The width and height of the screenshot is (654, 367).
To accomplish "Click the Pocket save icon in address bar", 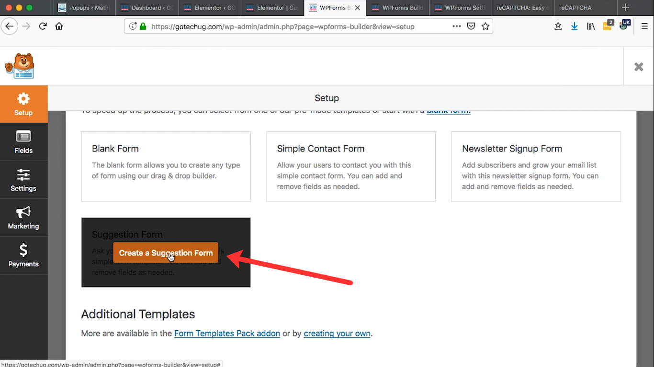I will 471,26.
